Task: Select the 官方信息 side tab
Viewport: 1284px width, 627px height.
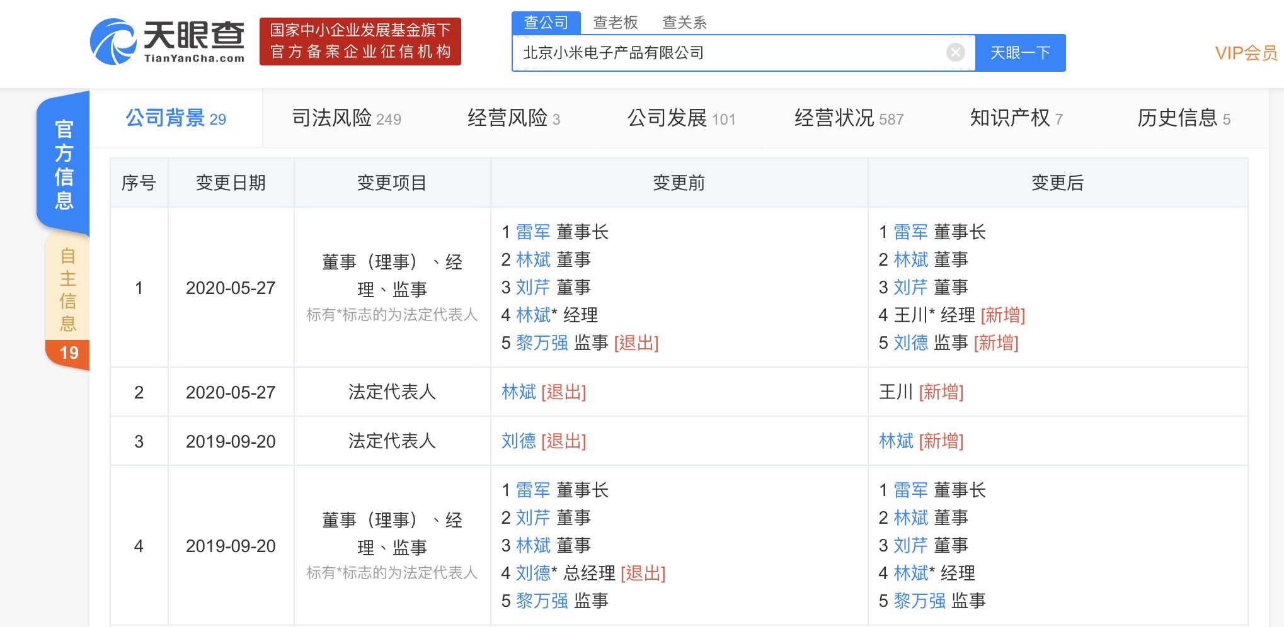Action: pyautogui.click(x=64, y=164)
